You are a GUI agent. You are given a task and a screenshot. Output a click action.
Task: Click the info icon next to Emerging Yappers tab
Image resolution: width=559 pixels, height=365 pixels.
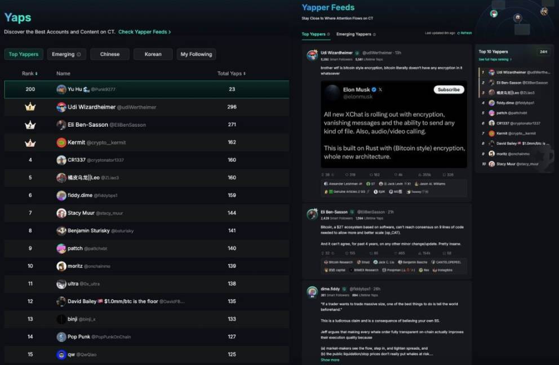375,34
